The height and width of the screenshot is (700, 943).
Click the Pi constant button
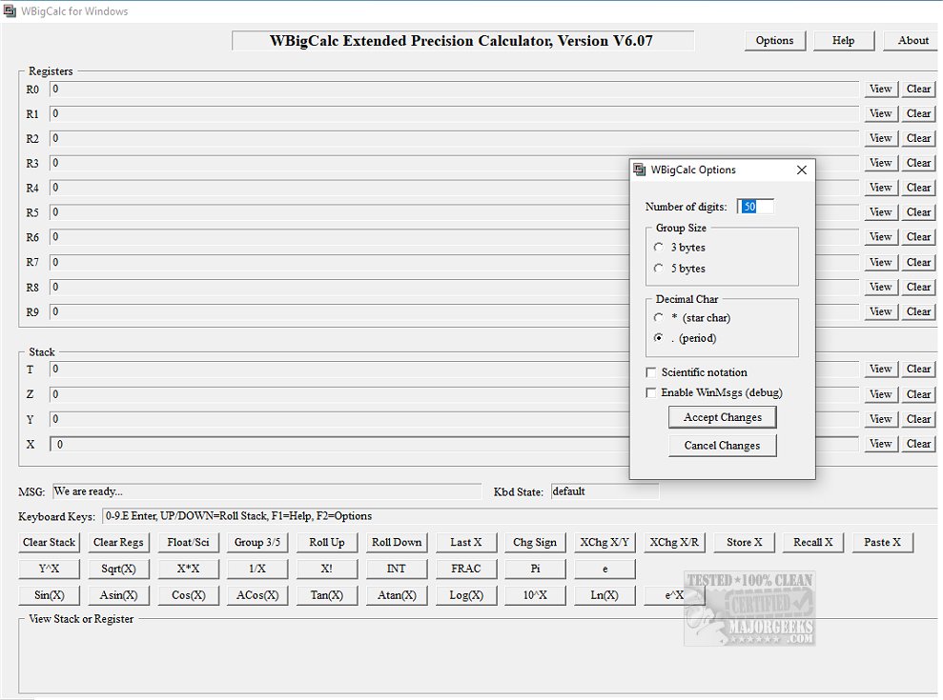point(535,569)
